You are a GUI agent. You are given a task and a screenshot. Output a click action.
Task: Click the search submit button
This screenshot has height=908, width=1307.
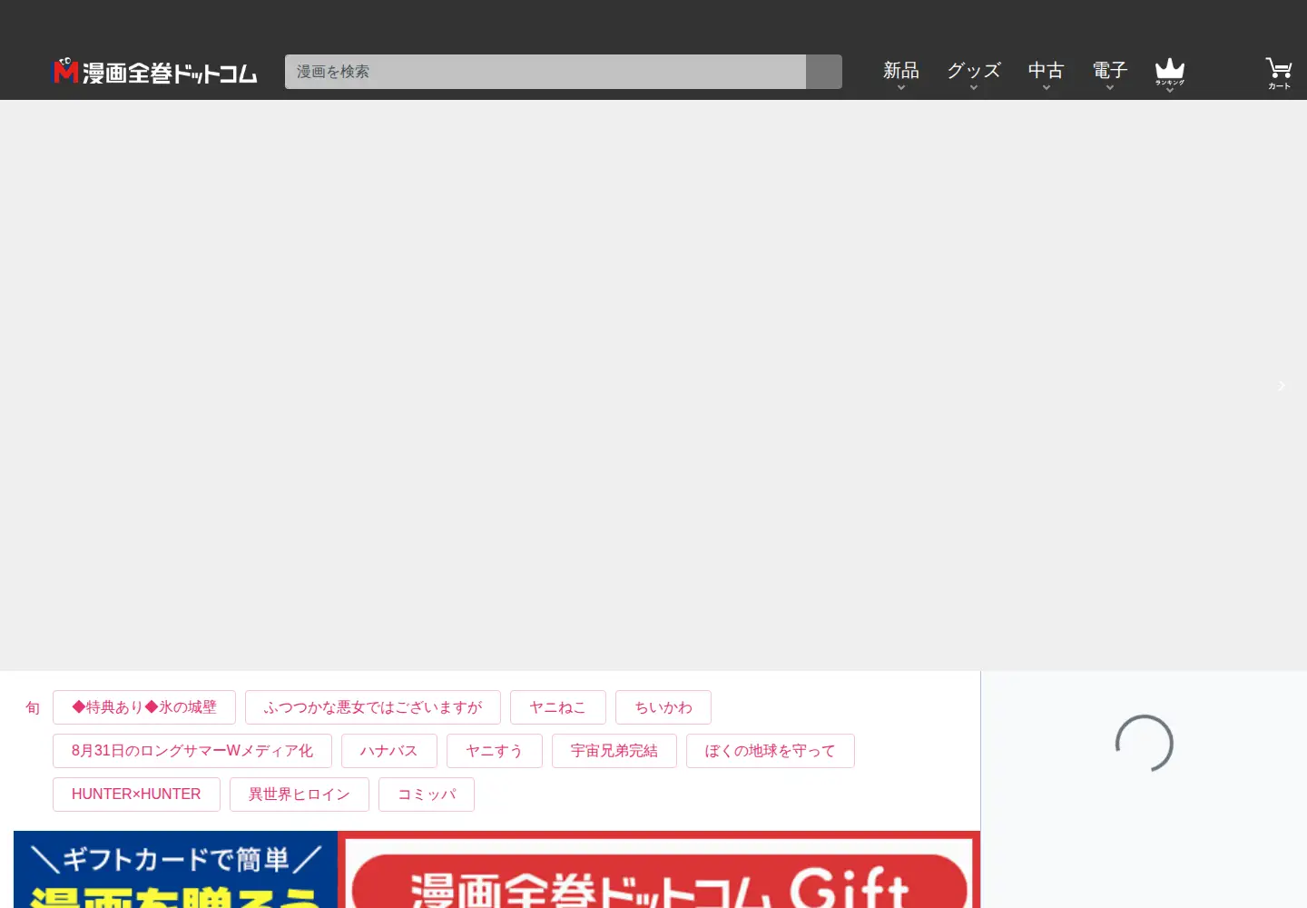824,72
